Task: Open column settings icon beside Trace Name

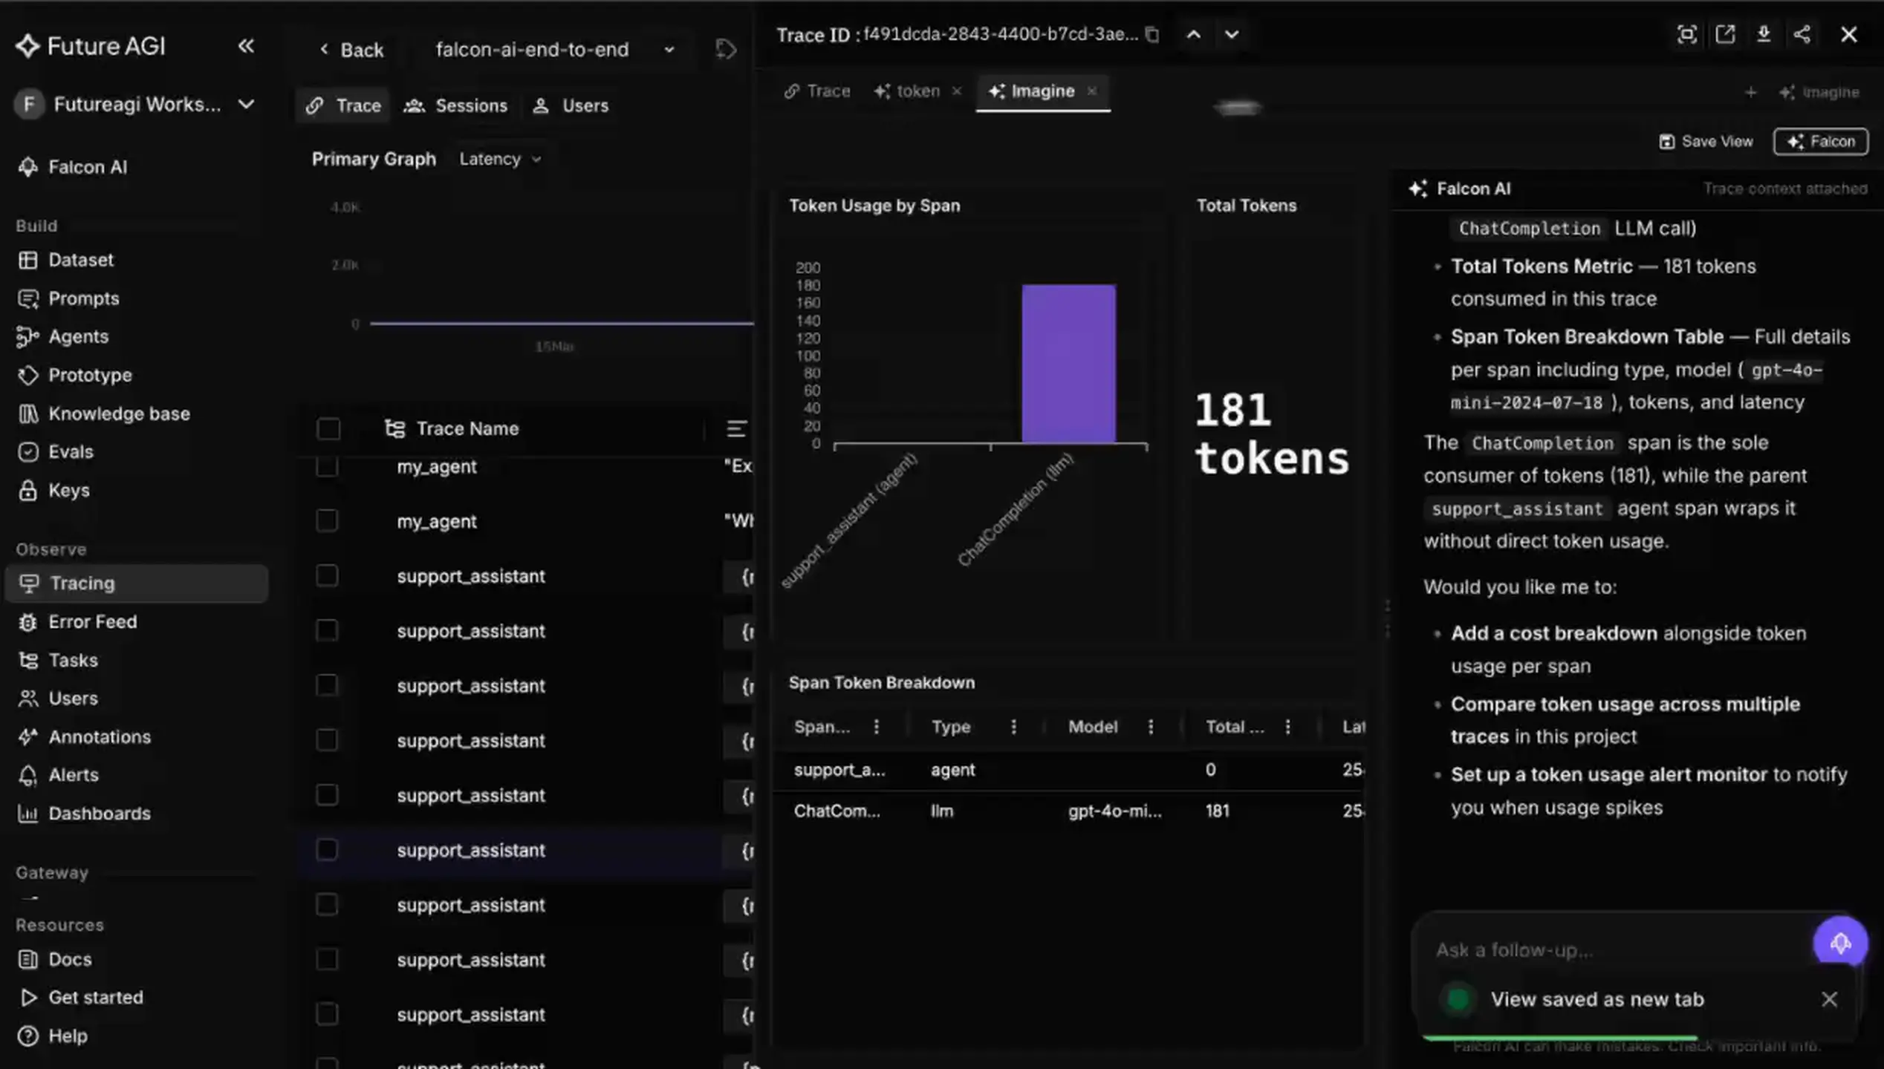Action: point(736,428)
